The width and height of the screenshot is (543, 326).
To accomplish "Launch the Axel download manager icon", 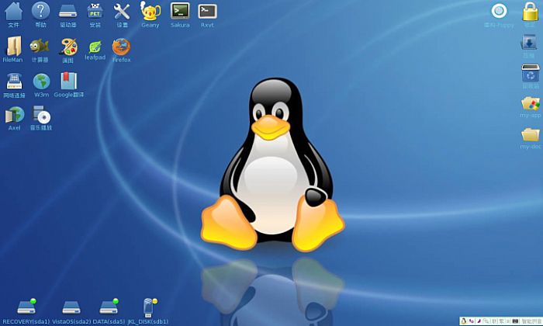I will click(x=15, y=115).
